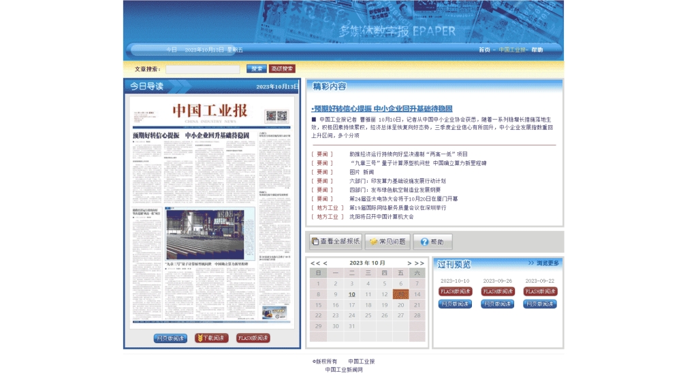Open the front page newspaper thumbnail
681x386 pixels.
tap(212, 212)
